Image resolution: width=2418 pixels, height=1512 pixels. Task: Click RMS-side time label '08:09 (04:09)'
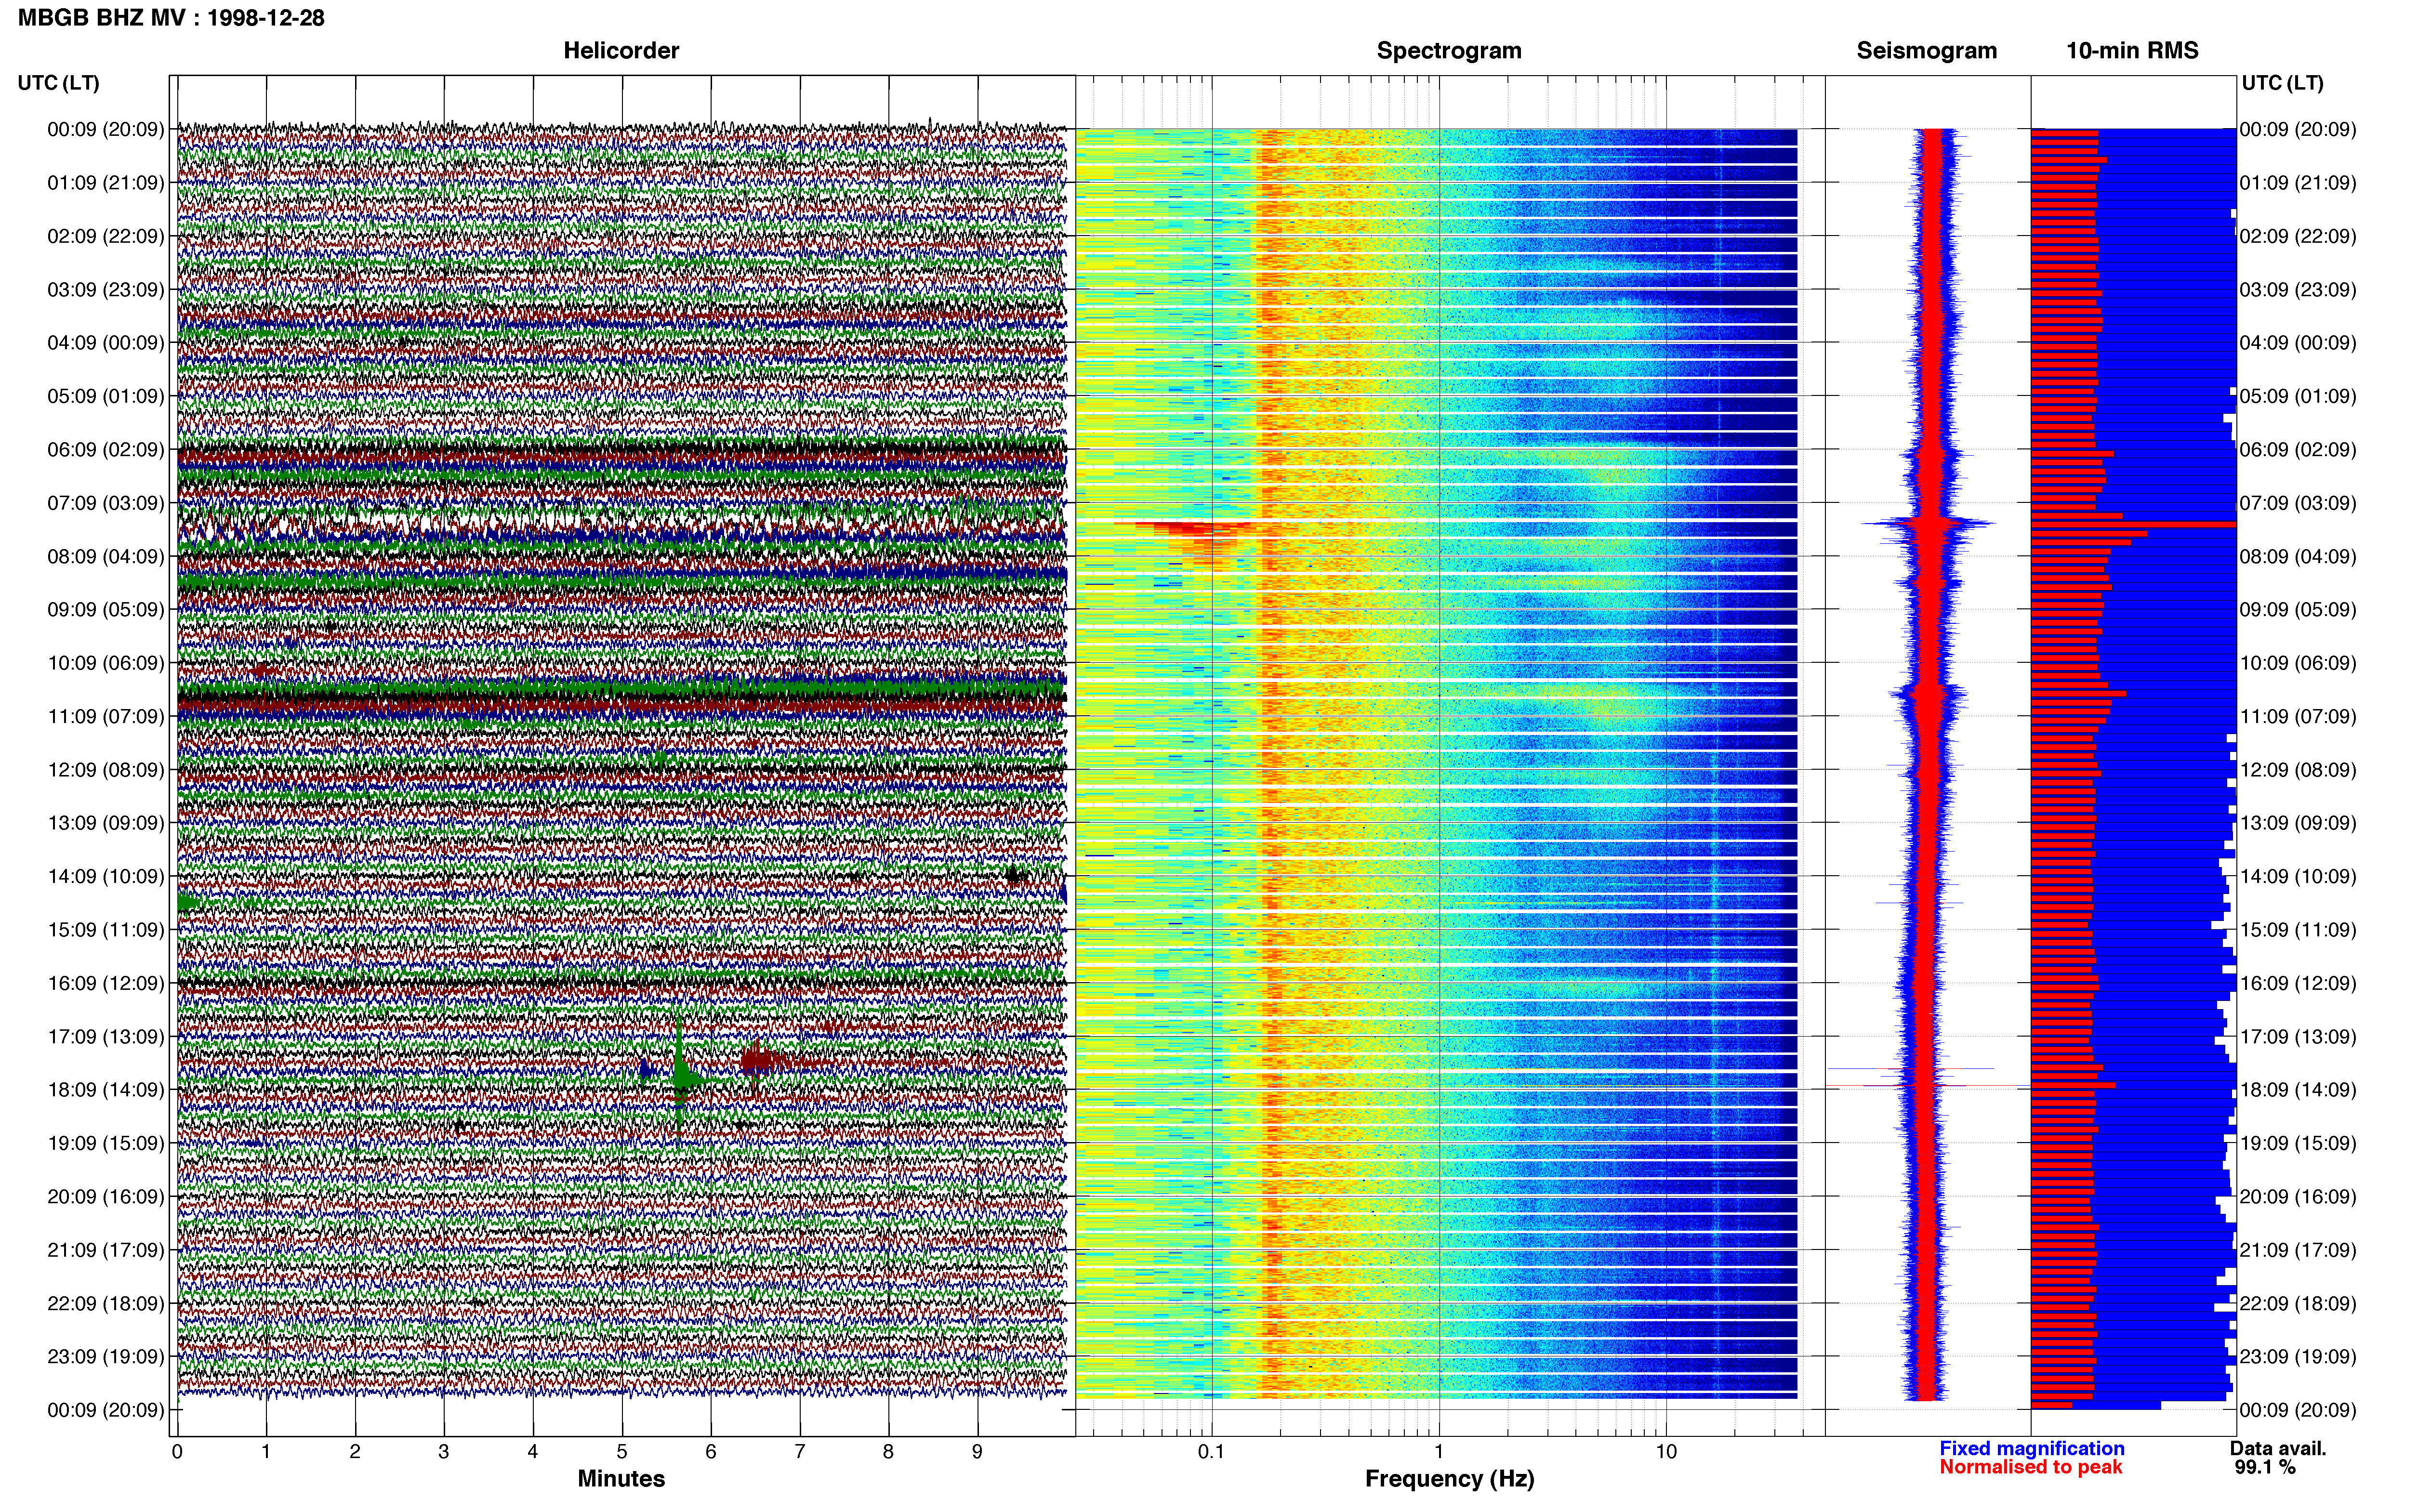tap(2298, 556)
